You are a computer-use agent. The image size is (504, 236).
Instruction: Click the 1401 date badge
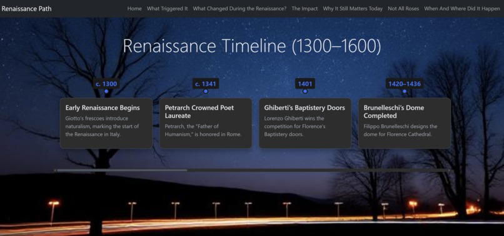tap(305, 84)
